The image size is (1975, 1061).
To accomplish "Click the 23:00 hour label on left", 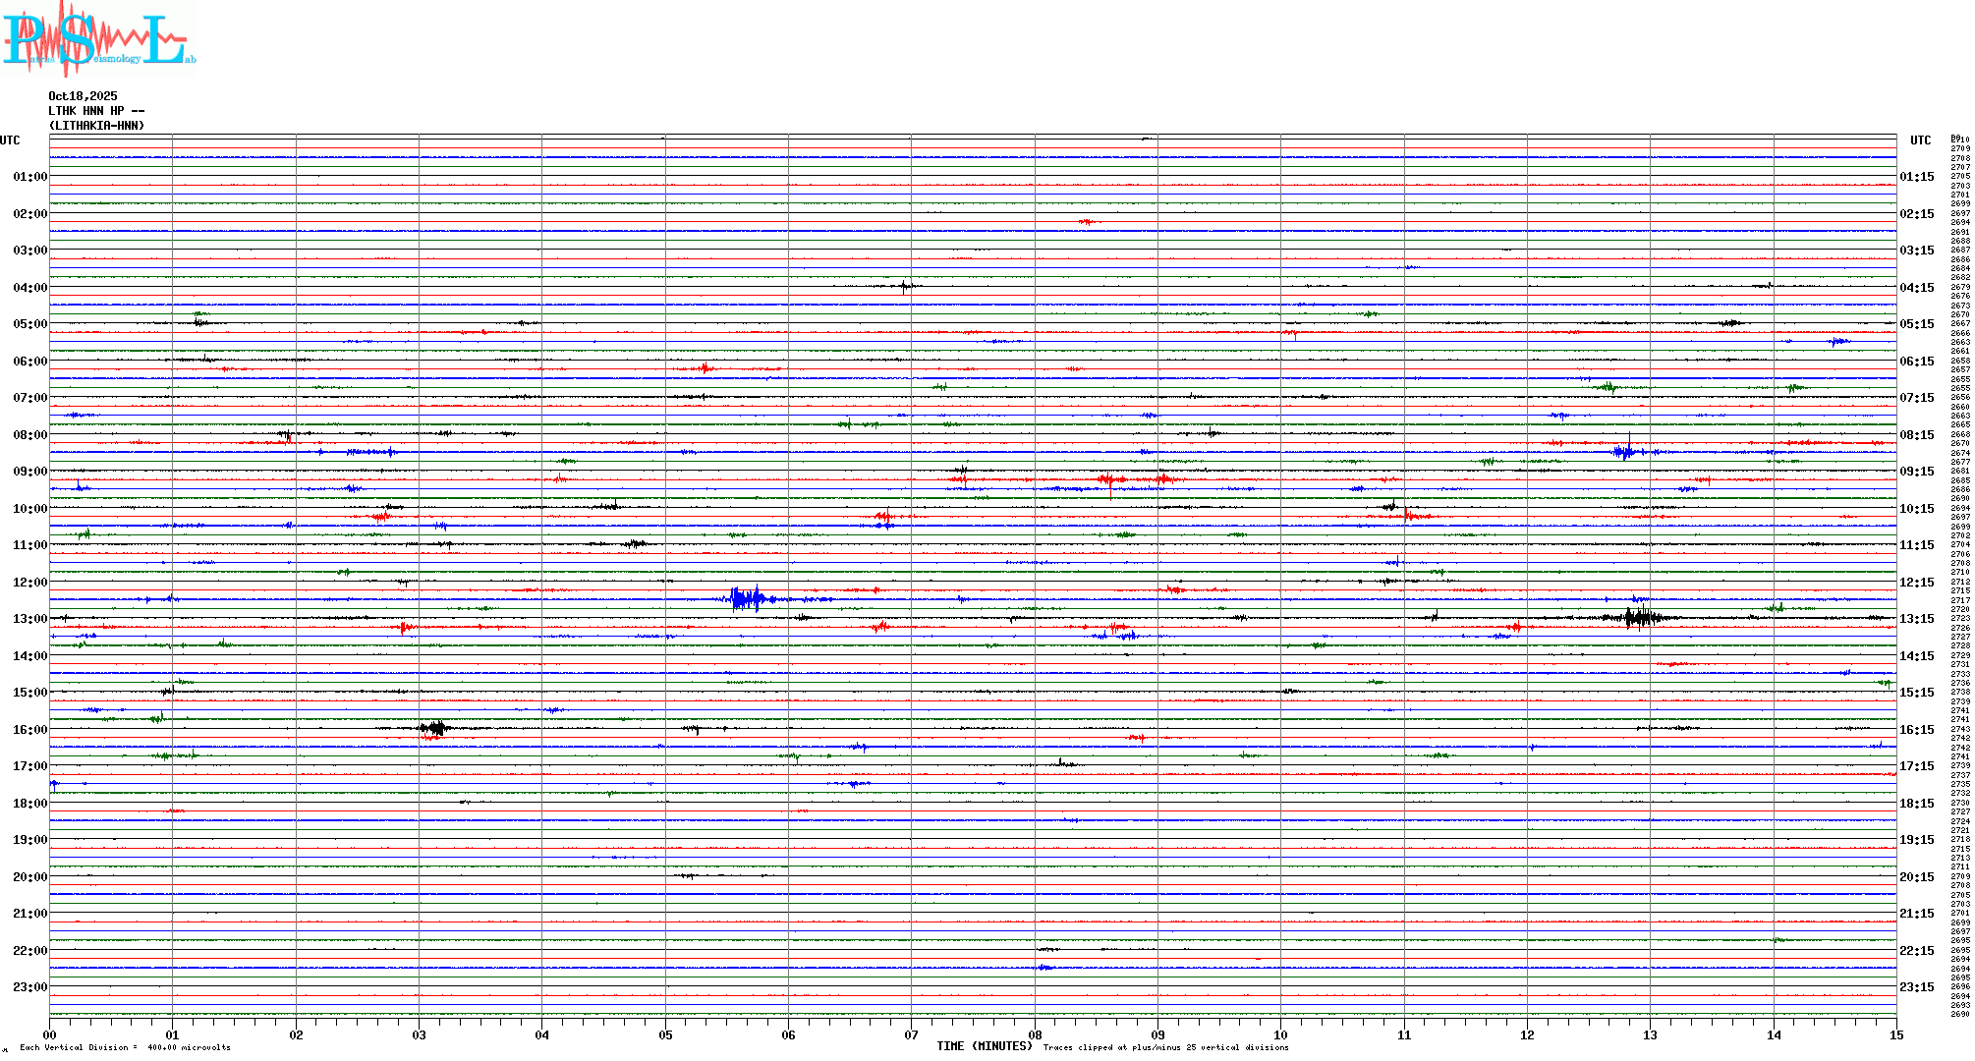I will (x=29, y=987).
